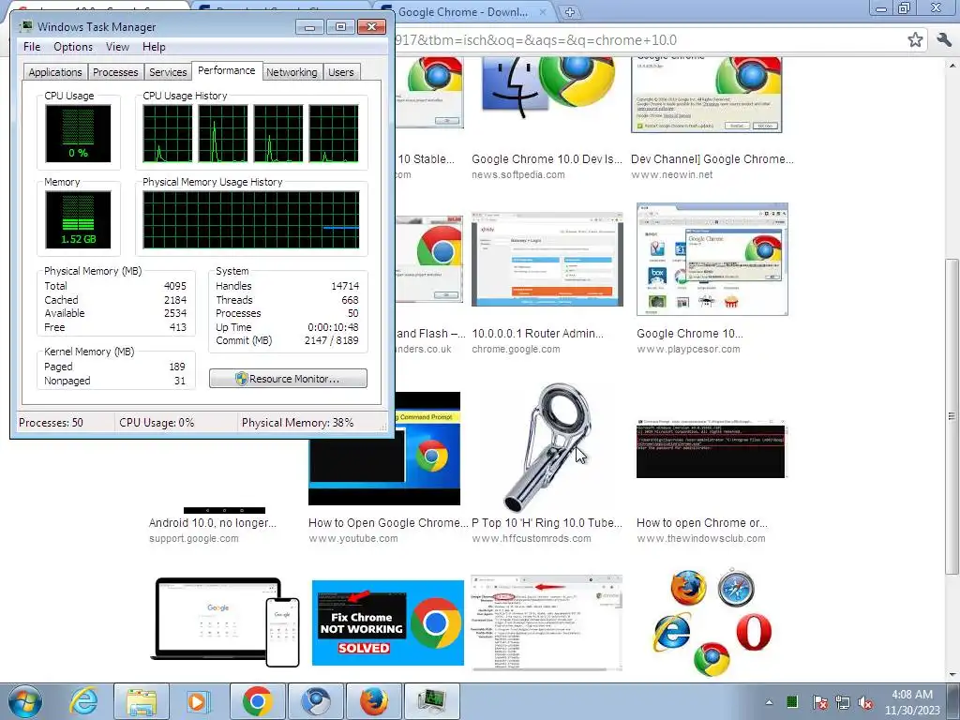960x720 pixels.
Task: Bookmark page with the star icon
Action: coord(915,40)
